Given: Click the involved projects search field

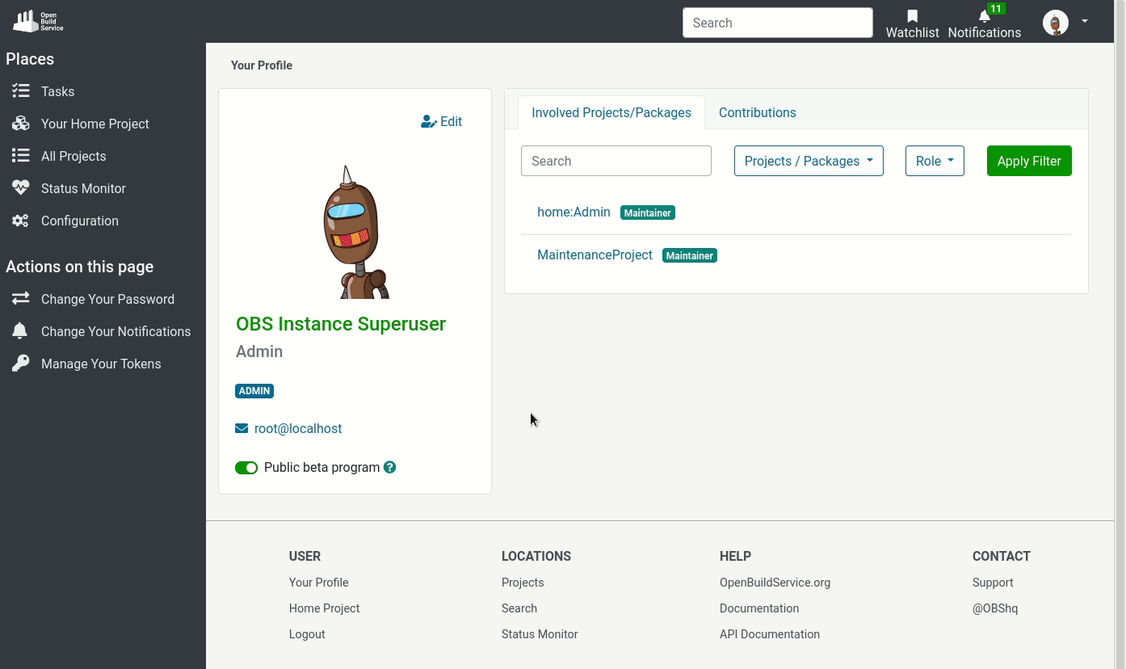Looking at the screenshot, I should point(616,161).
